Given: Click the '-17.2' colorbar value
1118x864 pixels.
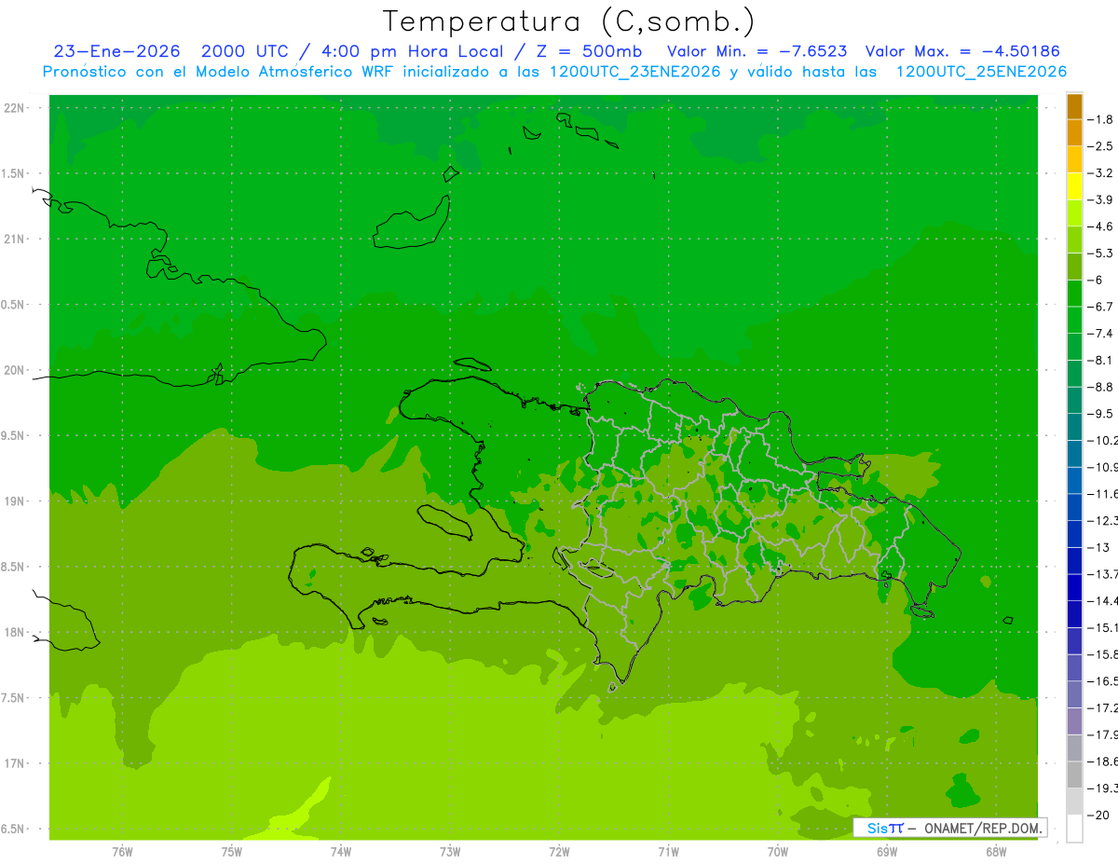Looking at the screenshot, I should click(1104, 707).
